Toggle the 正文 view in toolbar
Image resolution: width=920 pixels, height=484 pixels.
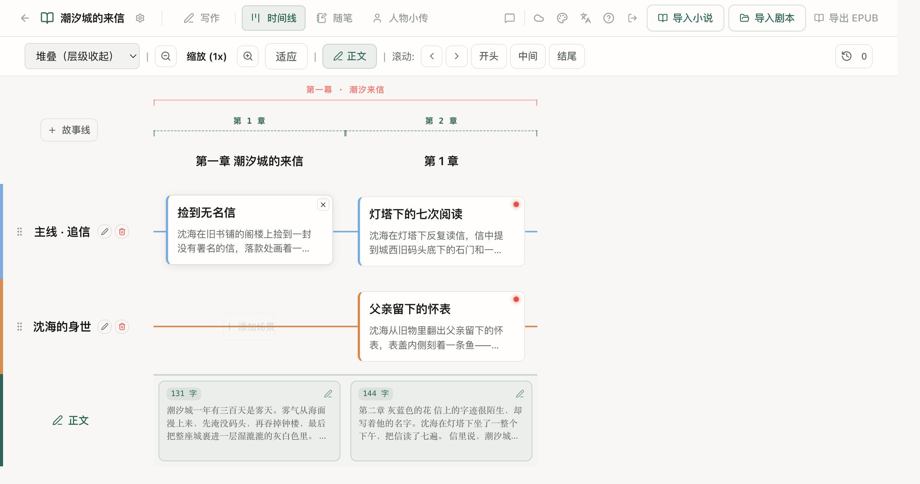(350, 56)
